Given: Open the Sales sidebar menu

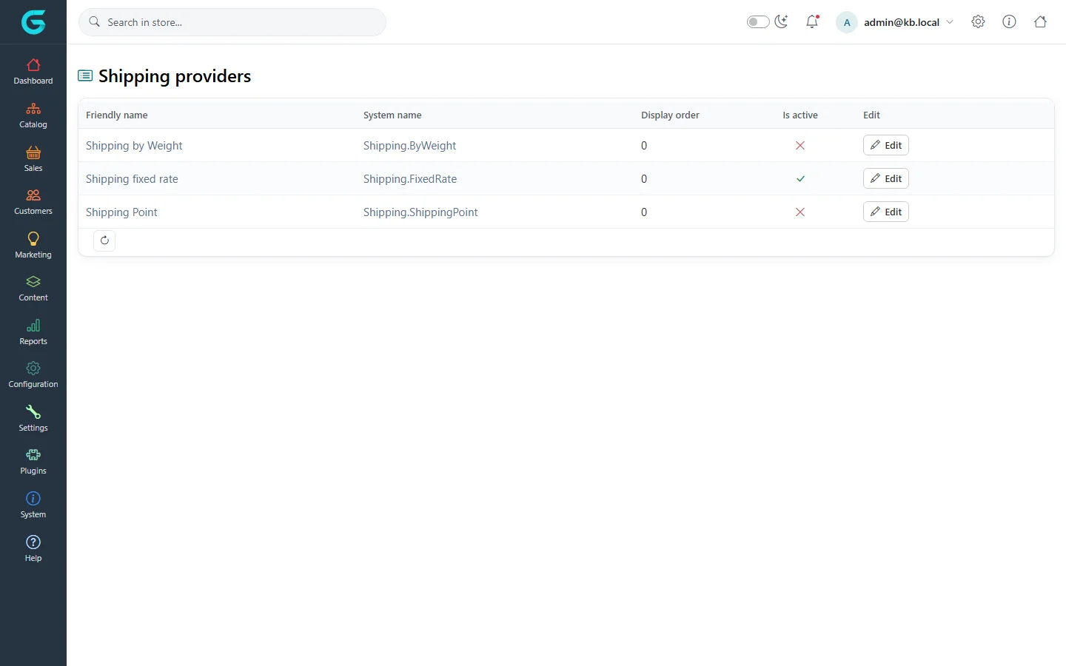Looking at the screenshot, I should [33, 159].
